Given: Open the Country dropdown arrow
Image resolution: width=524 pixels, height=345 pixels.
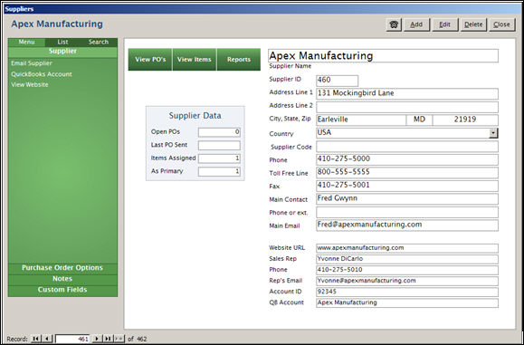Looking at the screenshot, I should 493,133.
